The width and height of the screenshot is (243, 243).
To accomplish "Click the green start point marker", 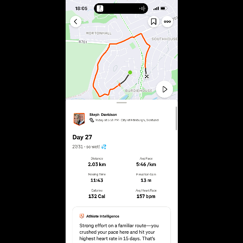I will 130,72.
